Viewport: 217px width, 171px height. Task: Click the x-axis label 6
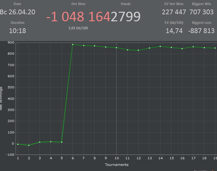(x=73, y=158)
